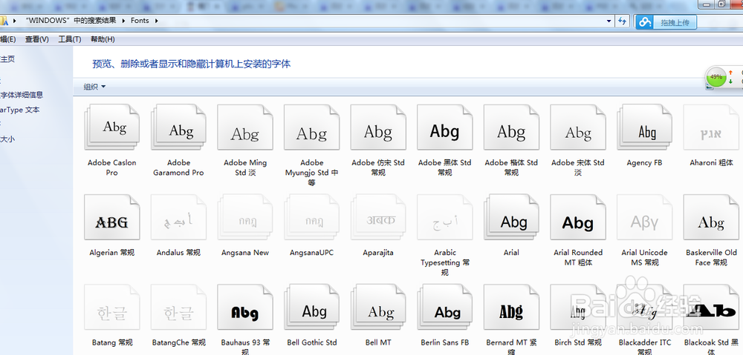
Task: Open the 组织 organize dropdown
Action: (x=95, y=87)
